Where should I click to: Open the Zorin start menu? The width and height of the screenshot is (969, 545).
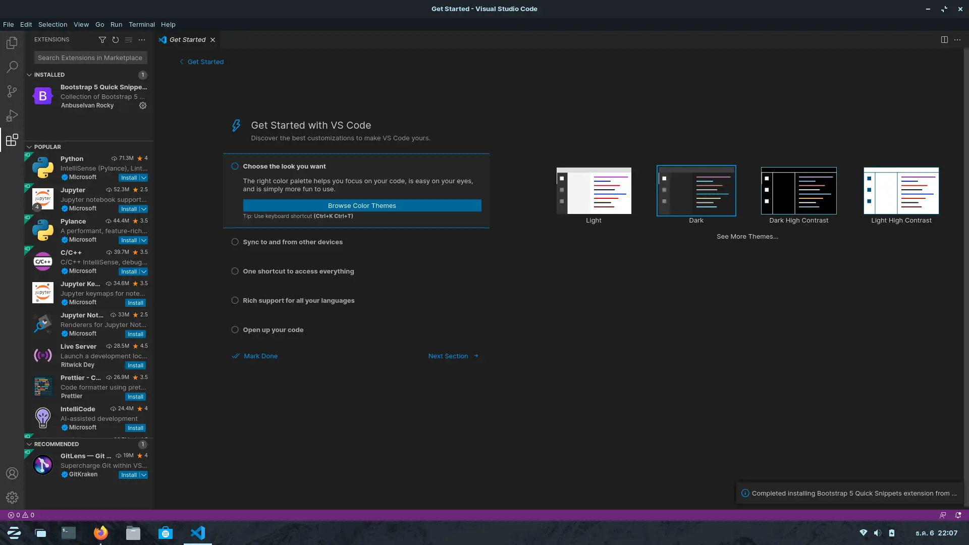(x=14, y=533)
